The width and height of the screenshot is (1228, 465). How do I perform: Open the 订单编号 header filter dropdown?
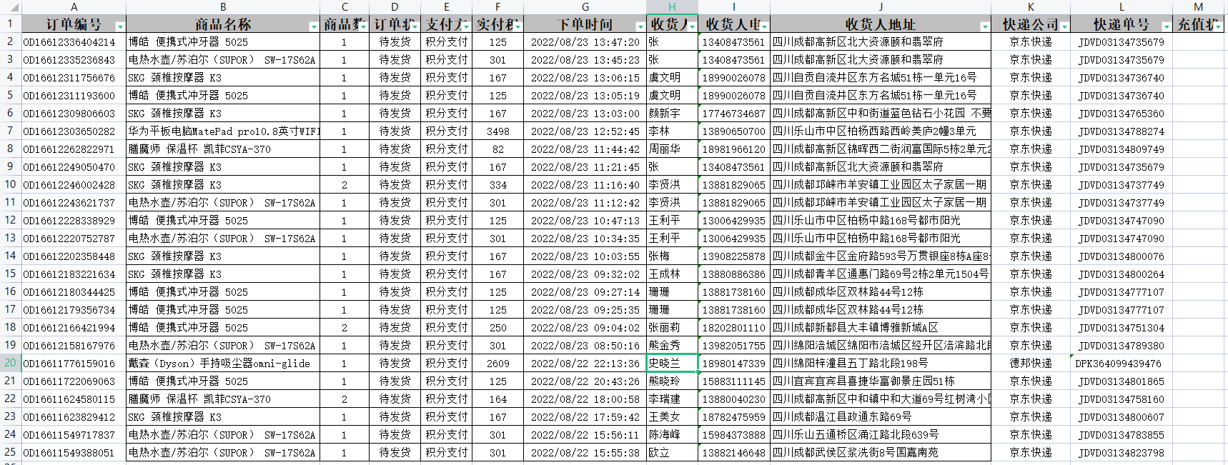[120, 26]
